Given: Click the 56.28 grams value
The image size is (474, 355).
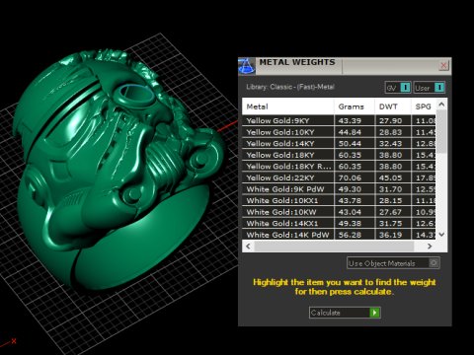Looking at the screenshot, I should coord(350,235).
